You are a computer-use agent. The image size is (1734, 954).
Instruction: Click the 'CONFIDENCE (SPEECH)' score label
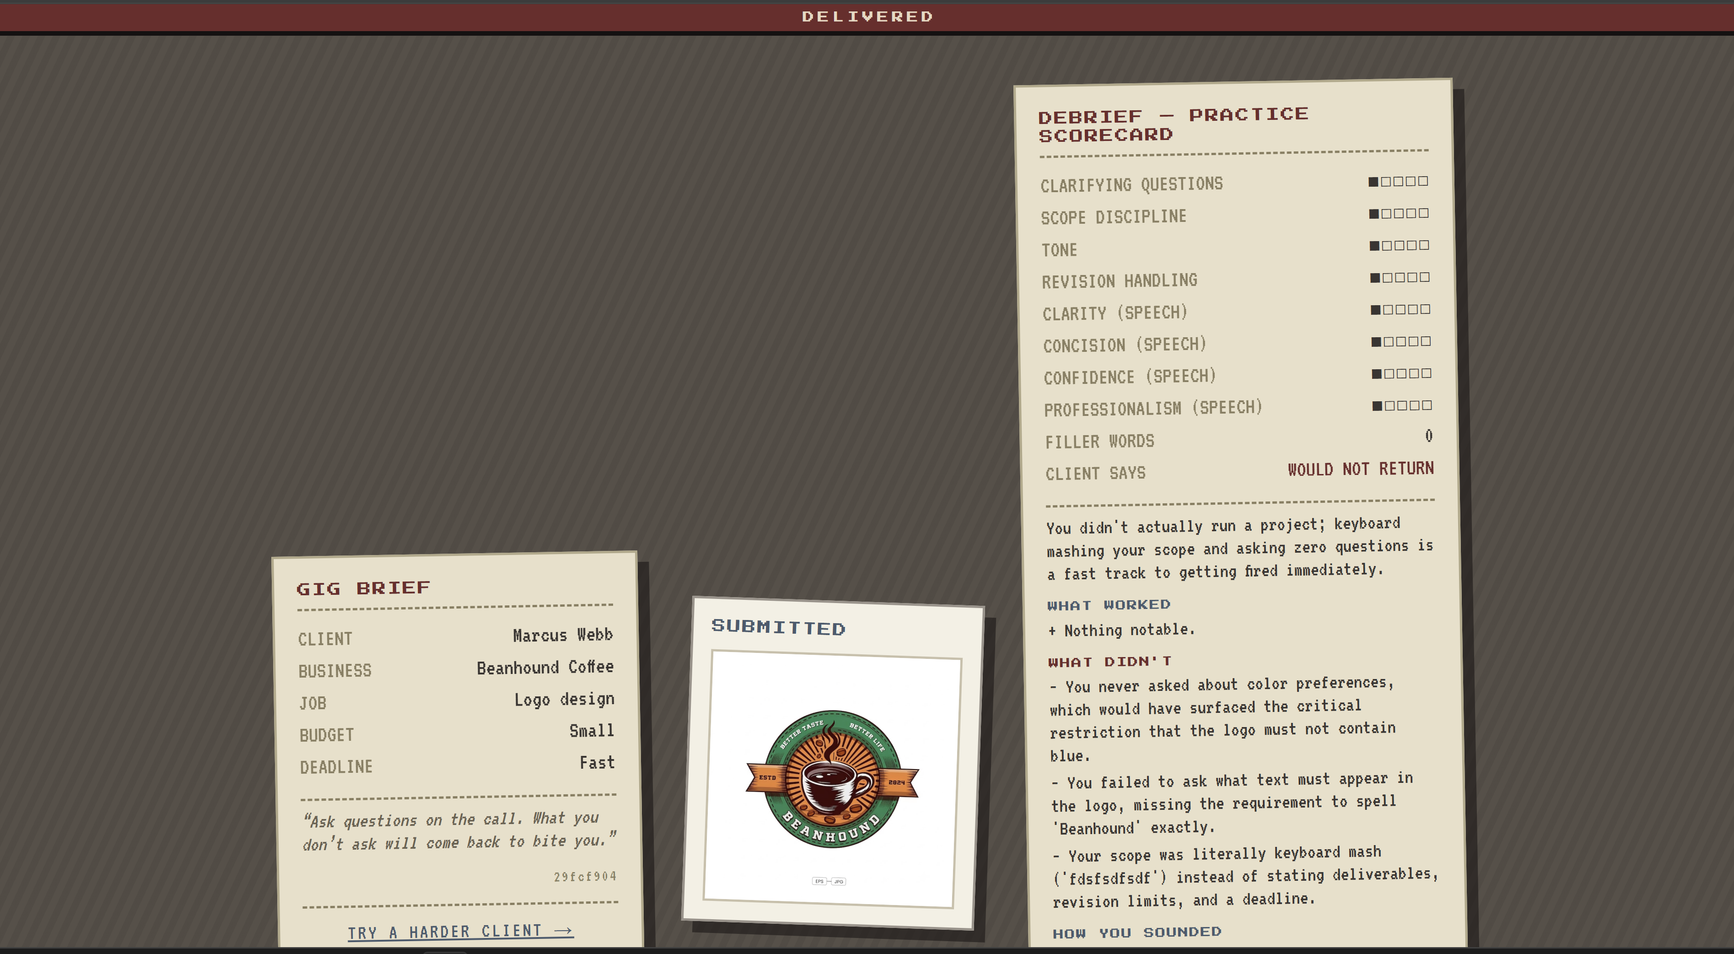point(1130,377)
